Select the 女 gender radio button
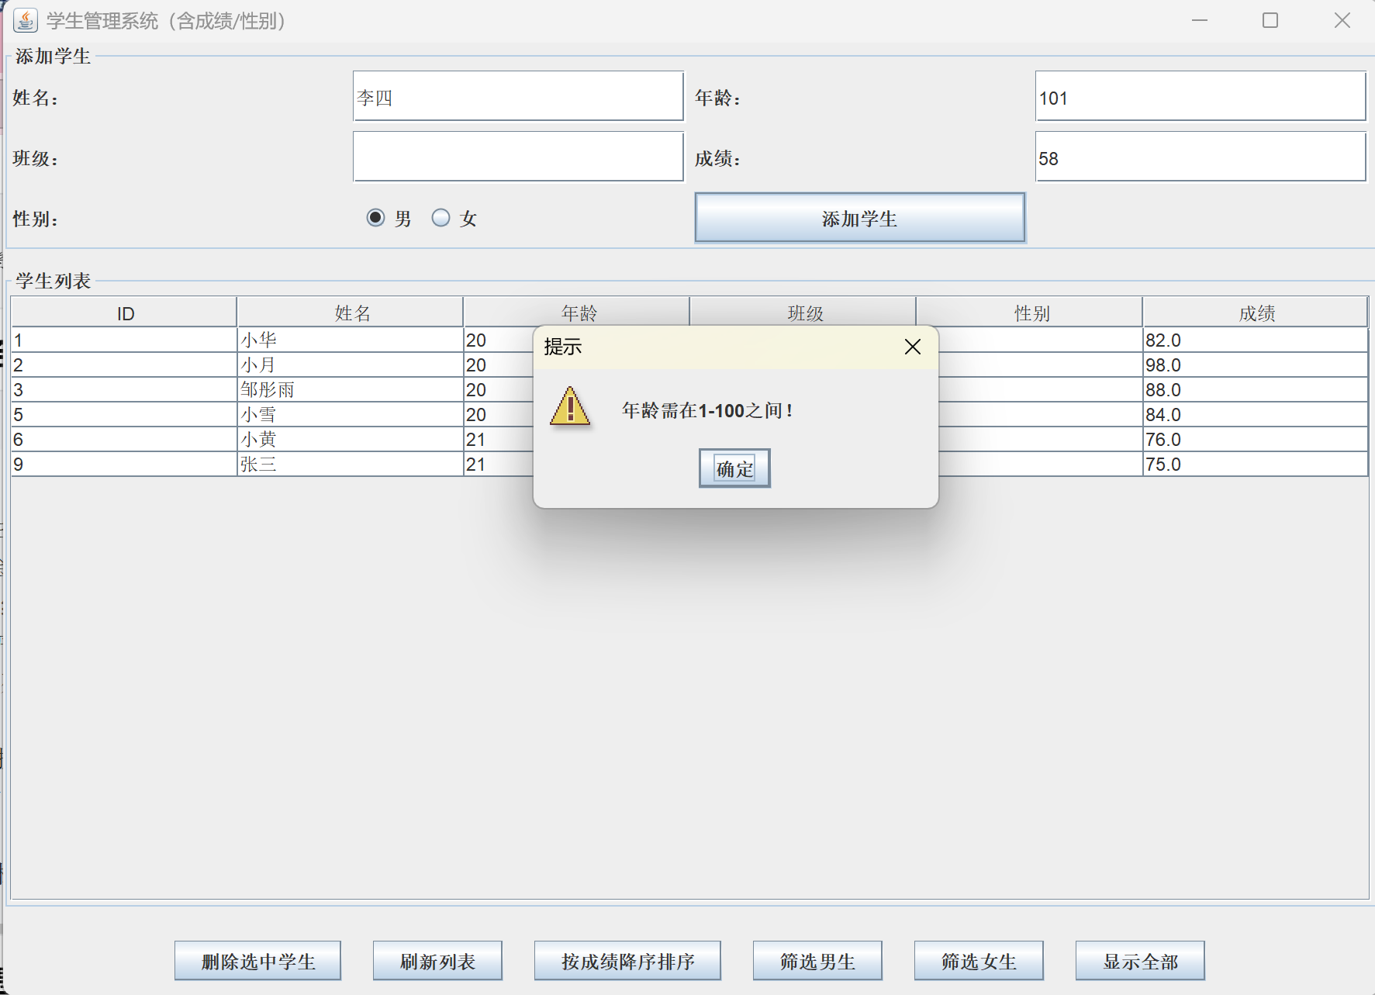1375x995 pixels. pyautogui.click(x=440, y=218)
